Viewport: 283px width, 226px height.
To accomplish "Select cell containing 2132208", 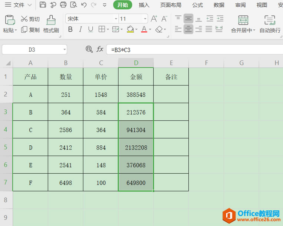I will [136, 147].
